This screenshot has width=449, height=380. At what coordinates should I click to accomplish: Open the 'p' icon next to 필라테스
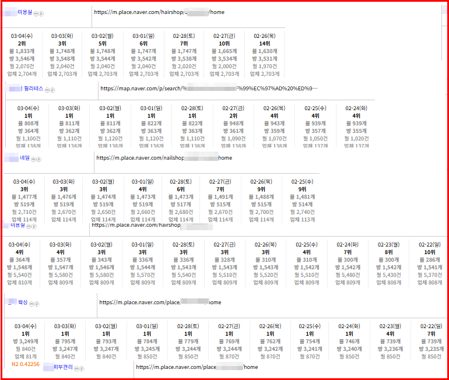click(52, 90)
